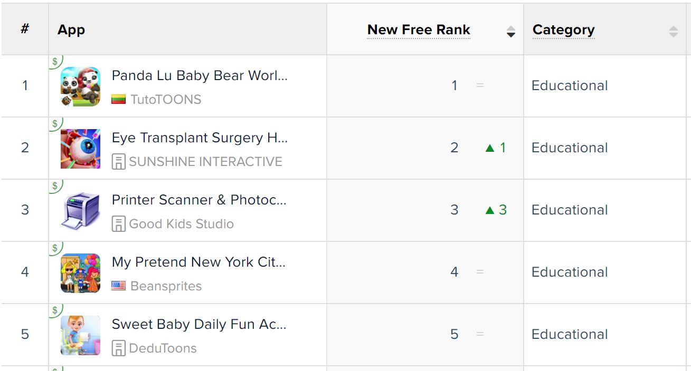Open My Pretend New York City icon
691x371 pixels.
point(80,273)
